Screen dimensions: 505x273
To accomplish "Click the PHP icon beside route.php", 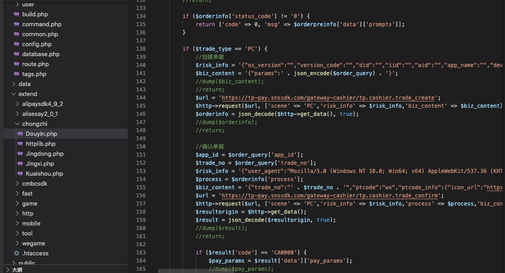I will click(x=17, y=64).
